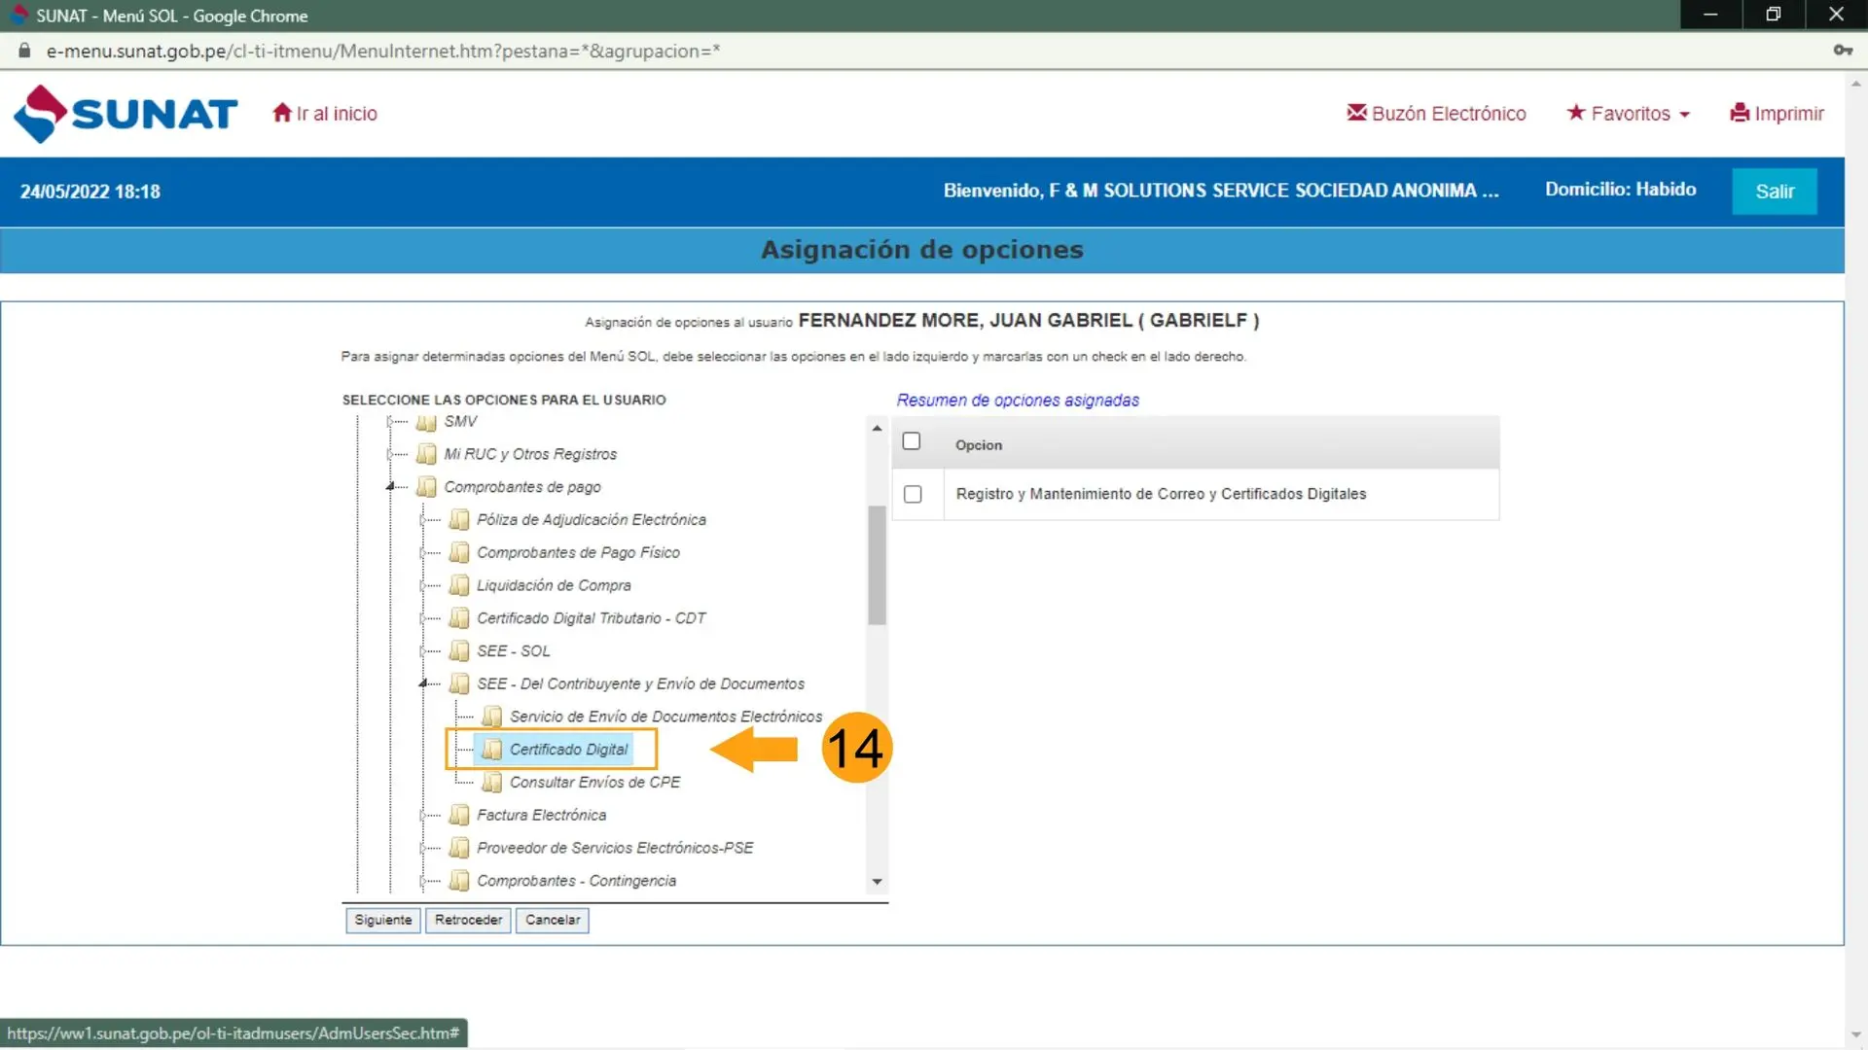The height and width of the screenshot is (1050, 1868).
Task: Expand Póliza de Adjudicación Electrónica node
Action: (x=423, y=520)
